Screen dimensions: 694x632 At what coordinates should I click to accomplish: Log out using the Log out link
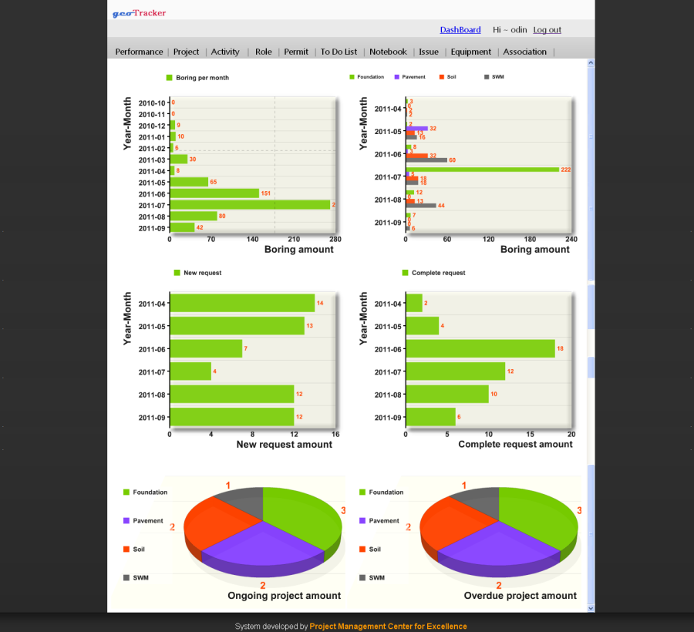pyautogui.click(x=547, y=30)
